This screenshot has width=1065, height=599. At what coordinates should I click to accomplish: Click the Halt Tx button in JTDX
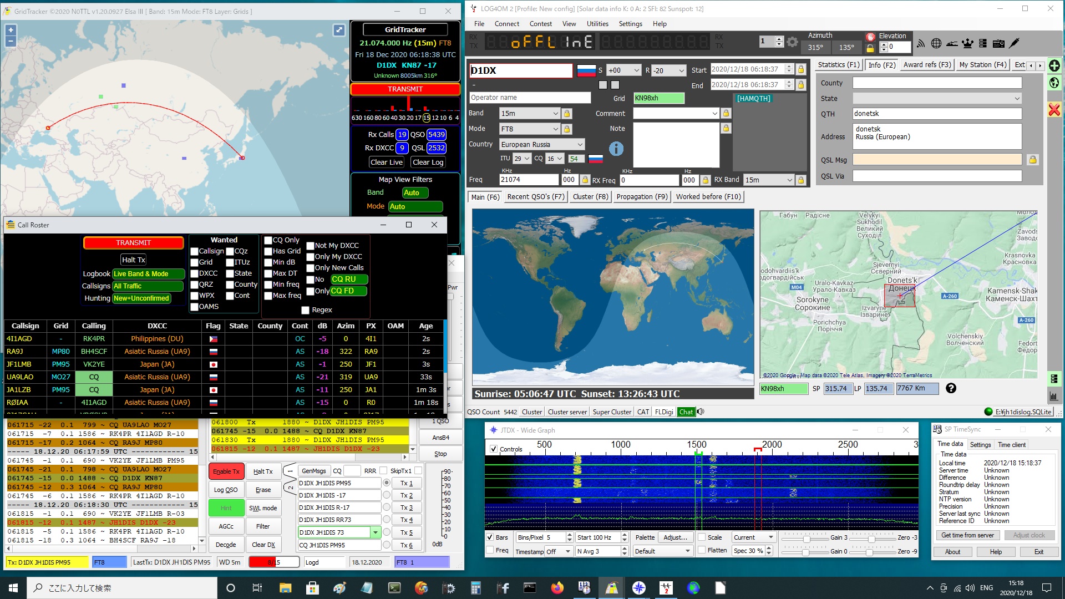(263, 471)
